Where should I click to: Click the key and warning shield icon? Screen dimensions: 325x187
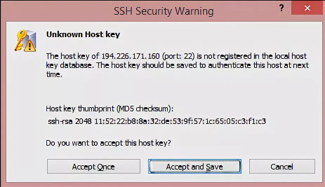click(x=25, y=40)
